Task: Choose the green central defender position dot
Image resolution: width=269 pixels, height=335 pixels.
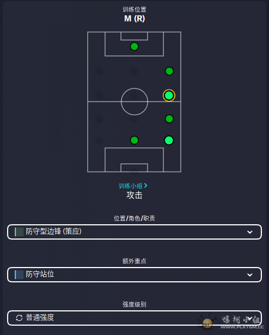Action: pyautogui.click(x=134, y=140)
